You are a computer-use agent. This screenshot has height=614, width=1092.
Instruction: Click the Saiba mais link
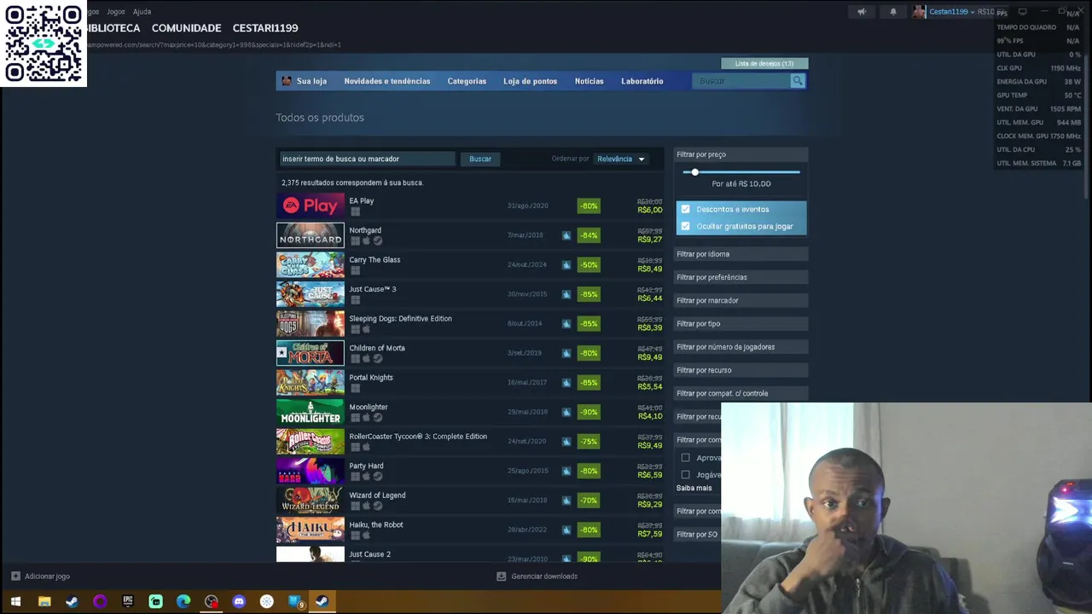point(694,488)
